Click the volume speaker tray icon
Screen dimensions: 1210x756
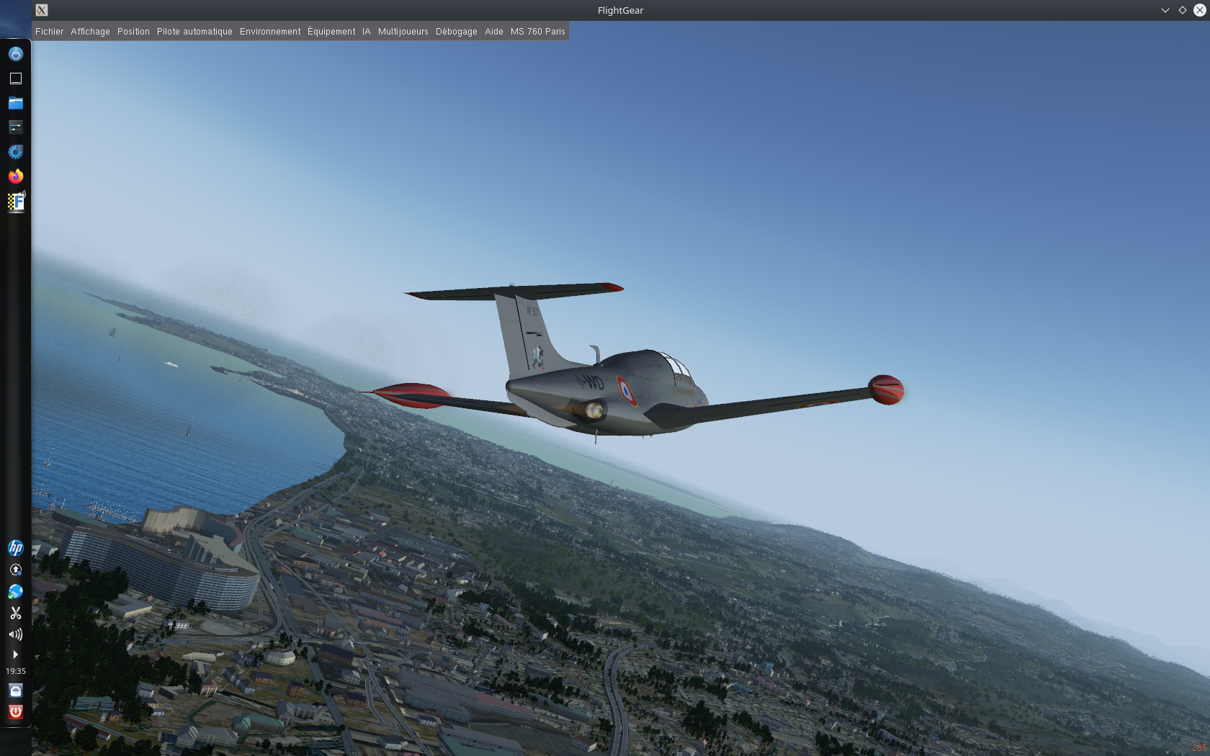coord(15,634)
